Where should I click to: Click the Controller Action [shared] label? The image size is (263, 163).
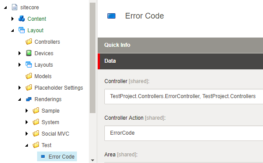click(135, 118)
